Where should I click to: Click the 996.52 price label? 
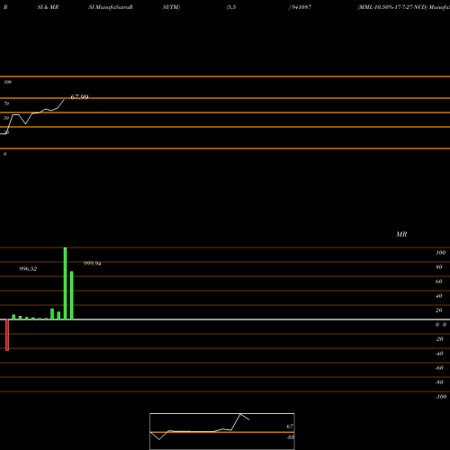click(28, 269)
